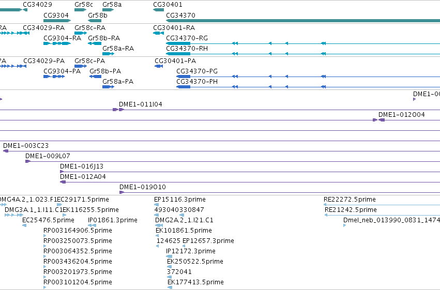Click the DME1-012O04 clone label

point(402,115)
